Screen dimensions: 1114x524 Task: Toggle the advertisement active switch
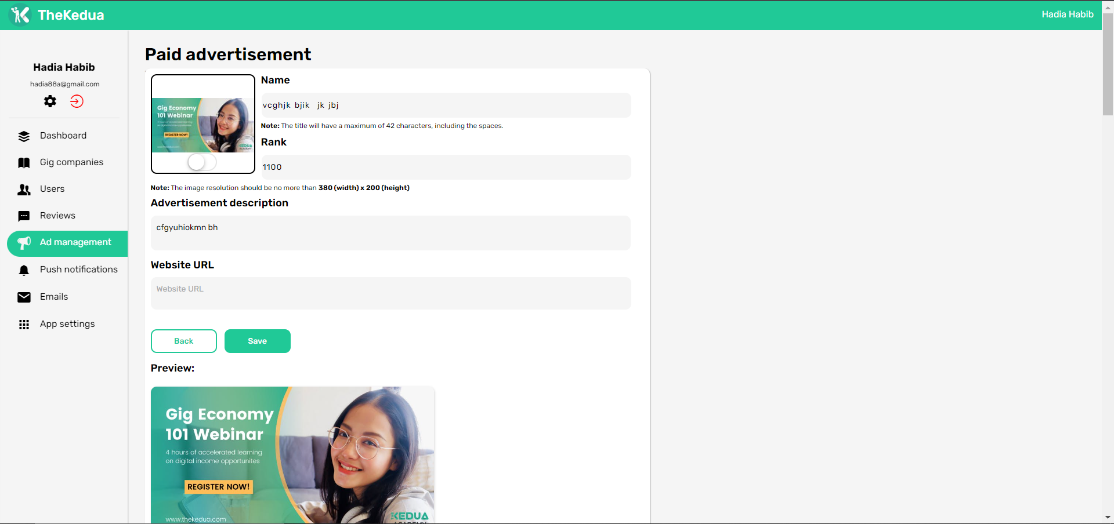click(202, 162)
